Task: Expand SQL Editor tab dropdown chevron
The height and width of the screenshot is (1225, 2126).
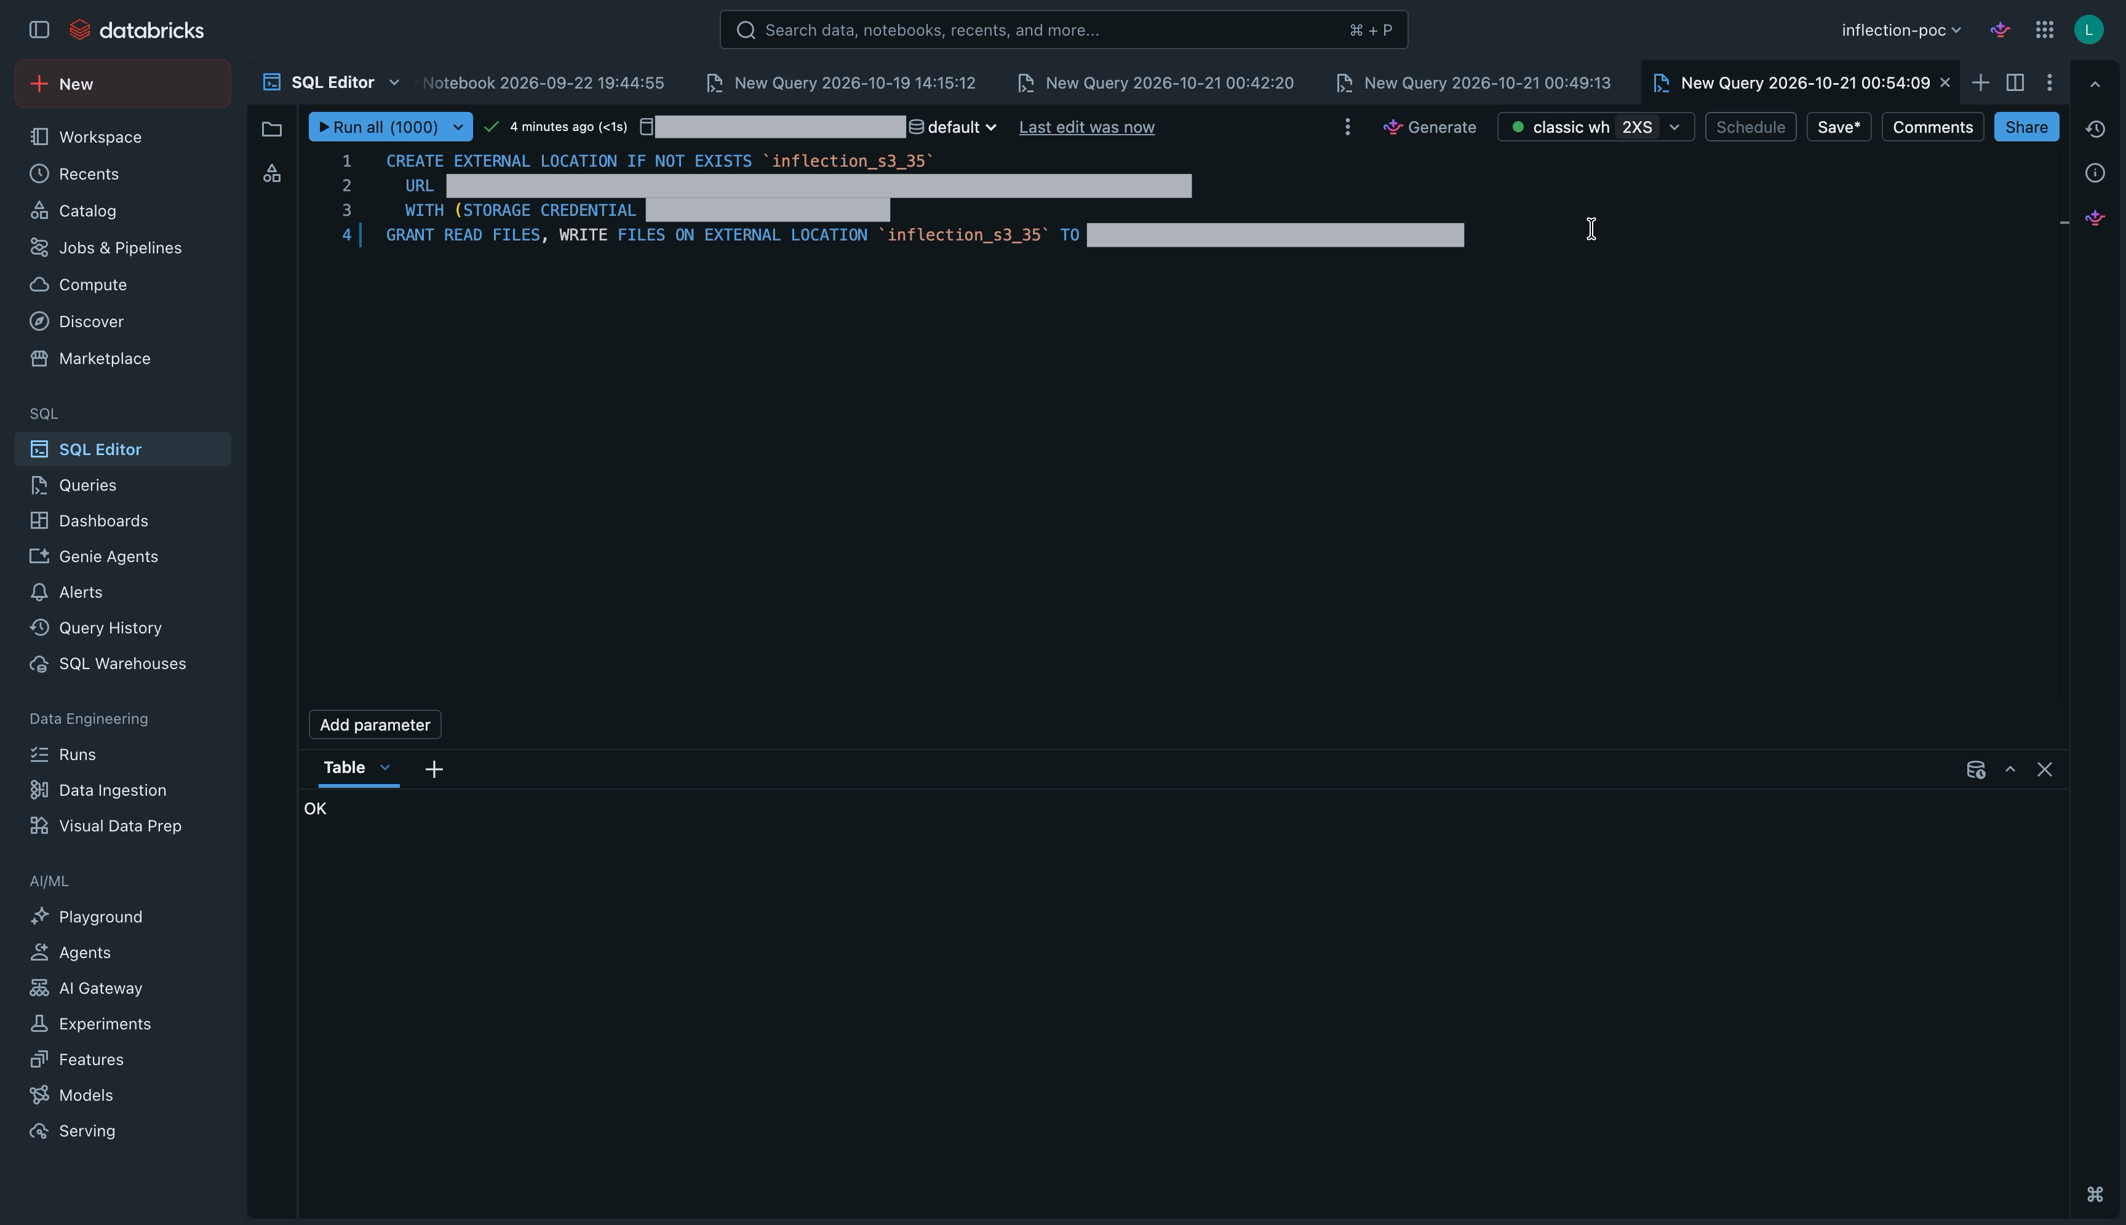Action: tap(394, 82)
